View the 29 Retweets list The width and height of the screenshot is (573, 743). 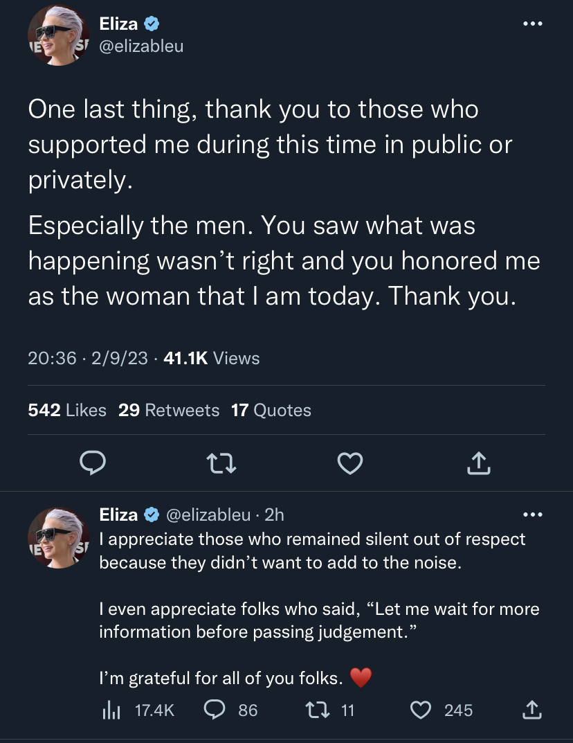point(169,411)
